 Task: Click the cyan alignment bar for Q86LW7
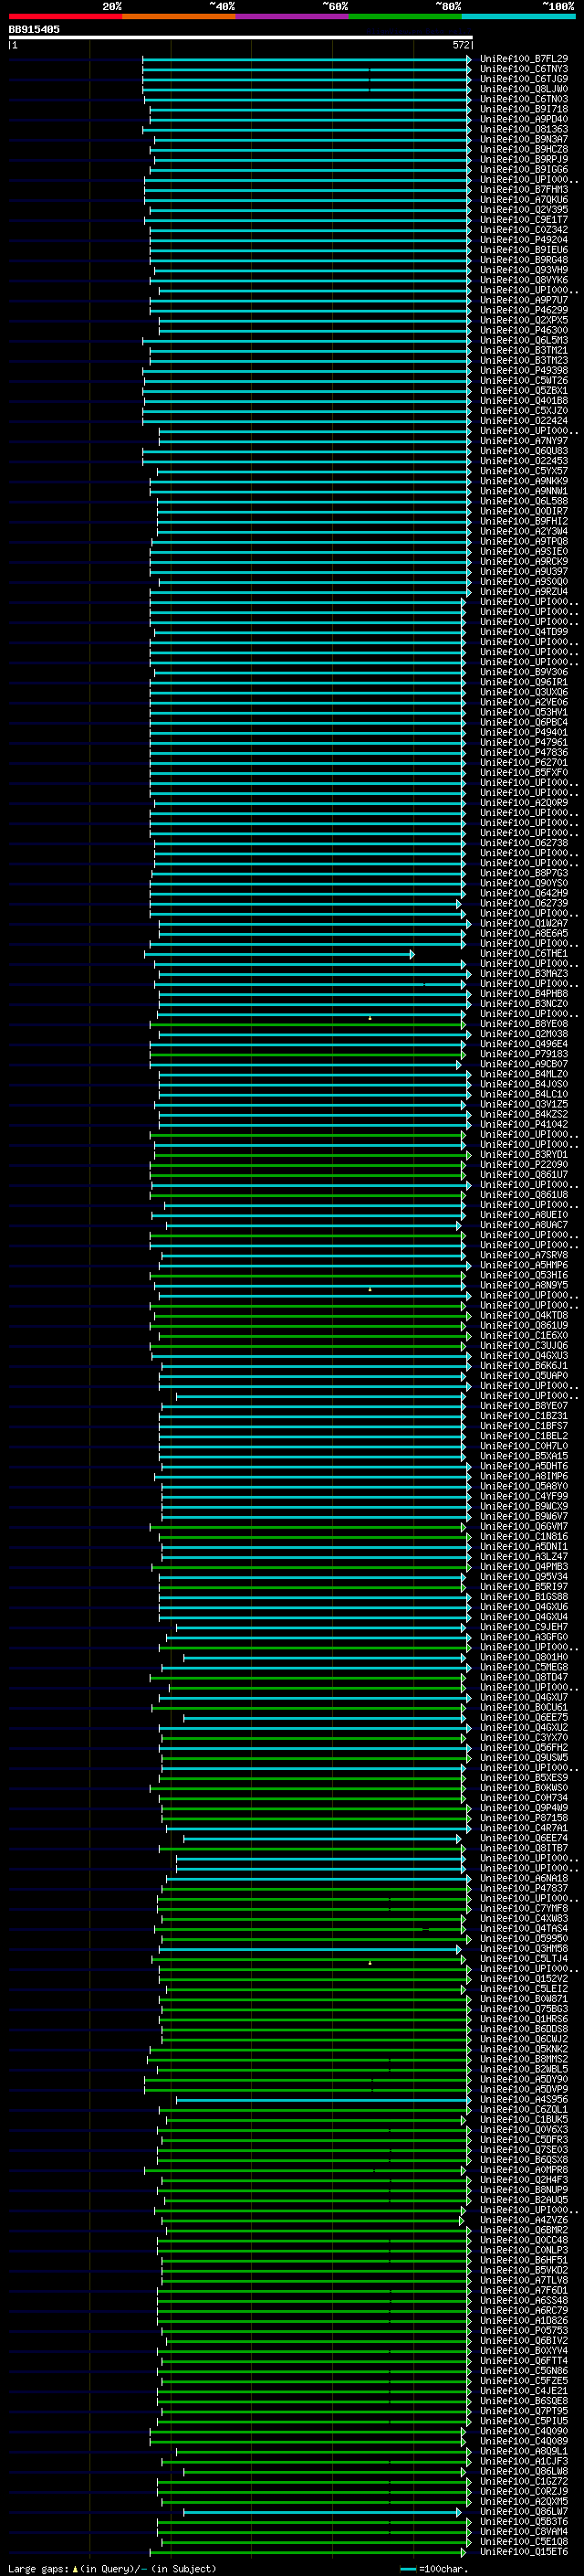(322, 2512)
